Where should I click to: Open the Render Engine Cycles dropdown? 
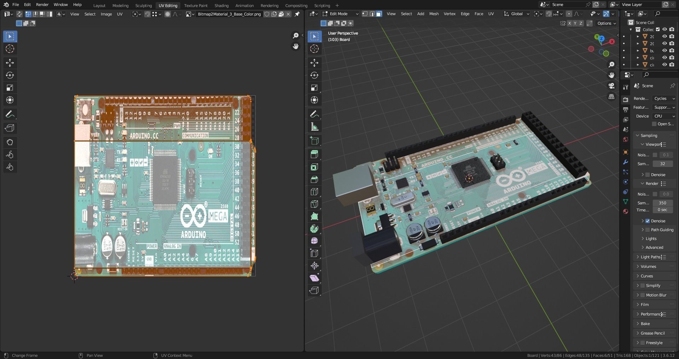coord(664,98)
